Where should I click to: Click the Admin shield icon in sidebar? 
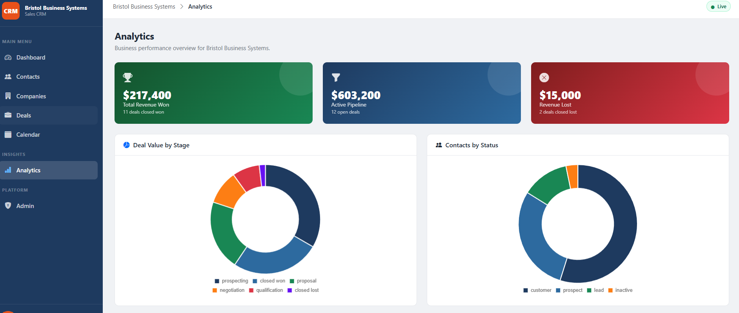coord(8,206)
